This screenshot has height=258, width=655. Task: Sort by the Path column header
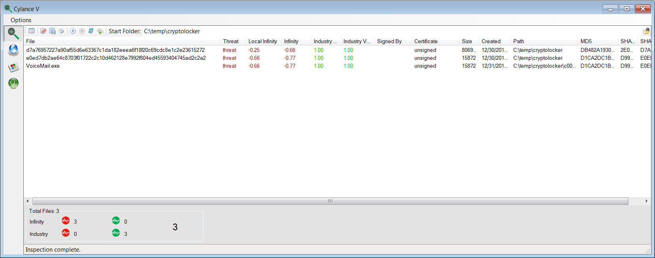pyautogui.click(x=544, y=41)
